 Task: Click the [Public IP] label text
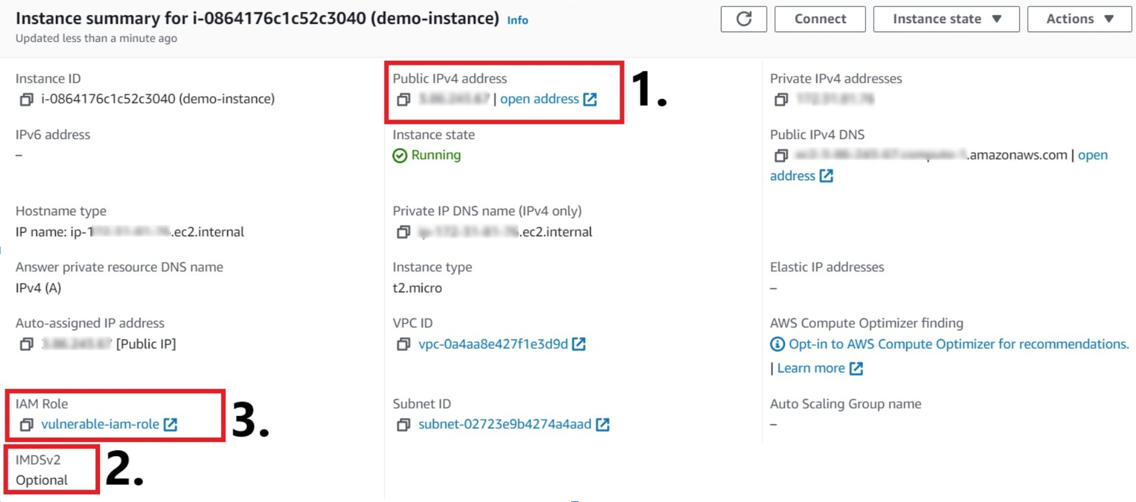tap(146, 344)
